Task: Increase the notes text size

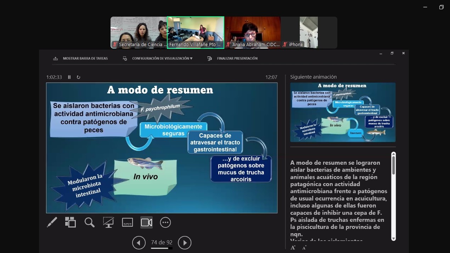Action: pyautogui.click(x=293, y=247)
